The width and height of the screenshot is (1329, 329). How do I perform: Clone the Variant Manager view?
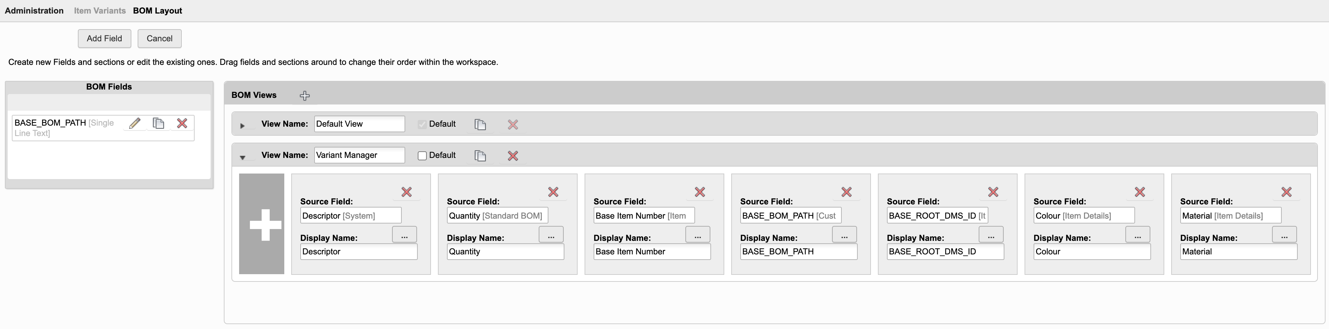coord(480,156)
